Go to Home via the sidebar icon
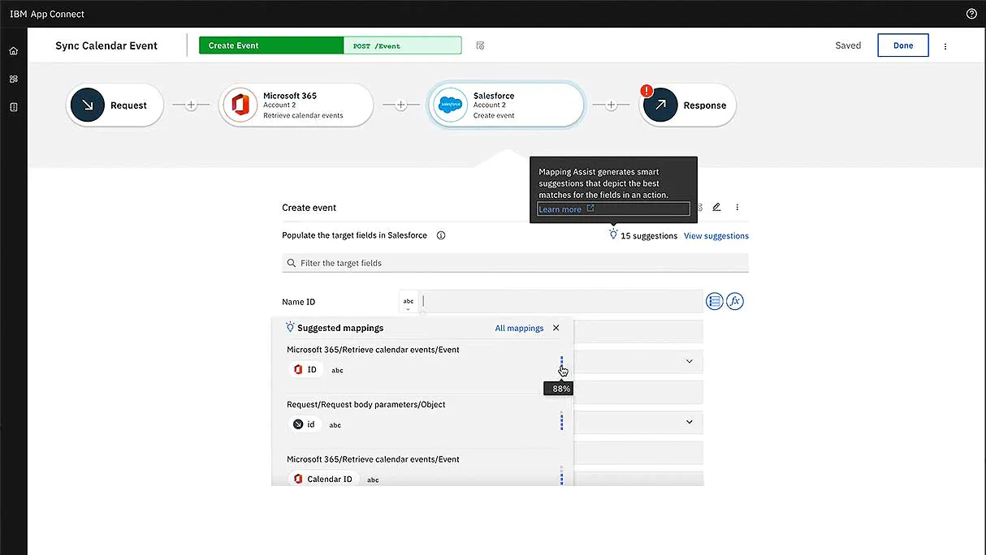Image resolution: width=986 pixels, height=555 pixels. tap(13, 49)
